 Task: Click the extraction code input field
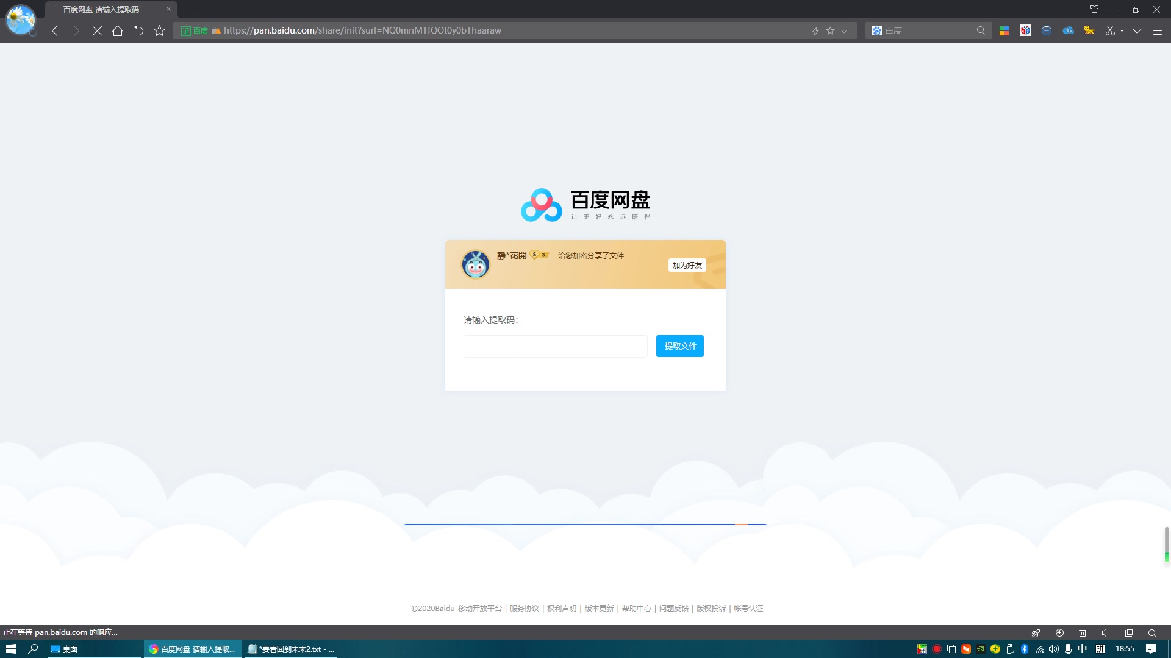click(x=555, y=346)
